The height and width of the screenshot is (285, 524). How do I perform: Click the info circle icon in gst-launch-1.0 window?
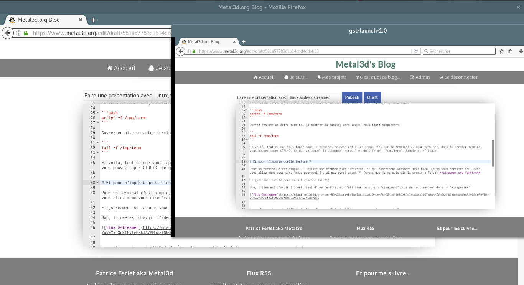(189, 51)
